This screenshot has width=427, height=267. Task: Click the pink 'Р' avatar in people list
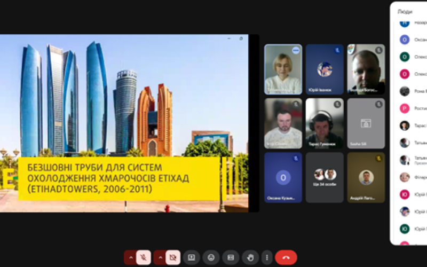405,108
